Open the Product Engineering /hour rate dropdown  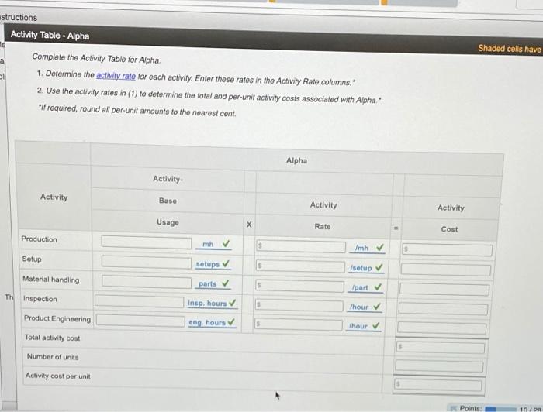358,326
